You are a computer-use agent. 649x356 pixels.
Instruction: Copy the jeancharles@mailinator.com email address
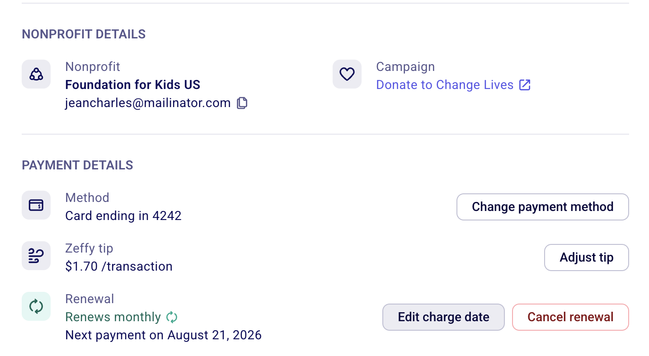point(242,103)
